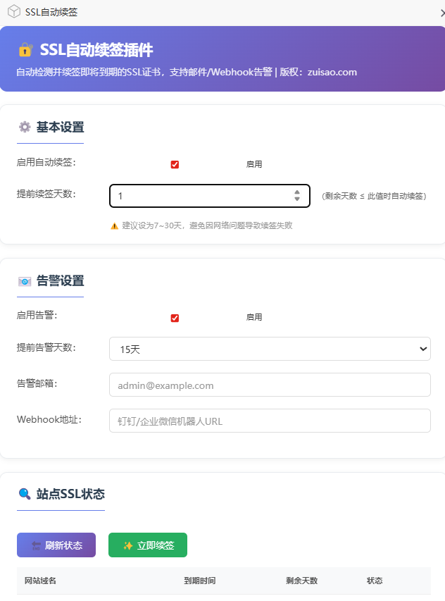Viewport: 445px width, 601px height.
Task: Click the 刷新状态 button
Action: click(x=56, y=545)
